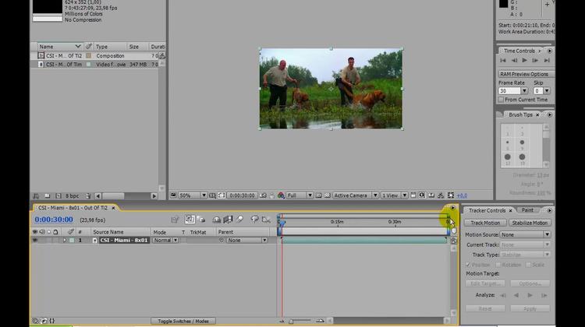Viewport: 585px width, 327px height.
Task: Reset exposure icon in viewer footer
Action: [451, 195]
